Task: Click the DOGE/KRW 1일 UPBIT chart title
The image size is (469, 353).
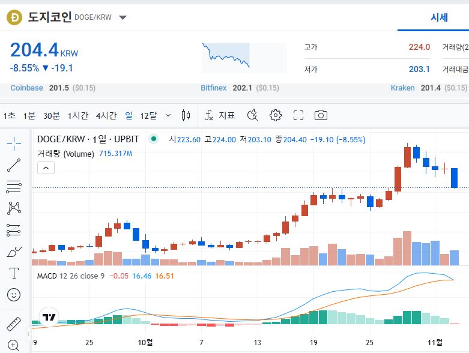Action: click(x=88, y=139)
